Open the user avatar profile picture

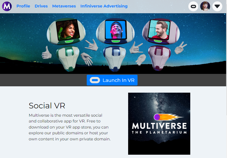[205, 6]
